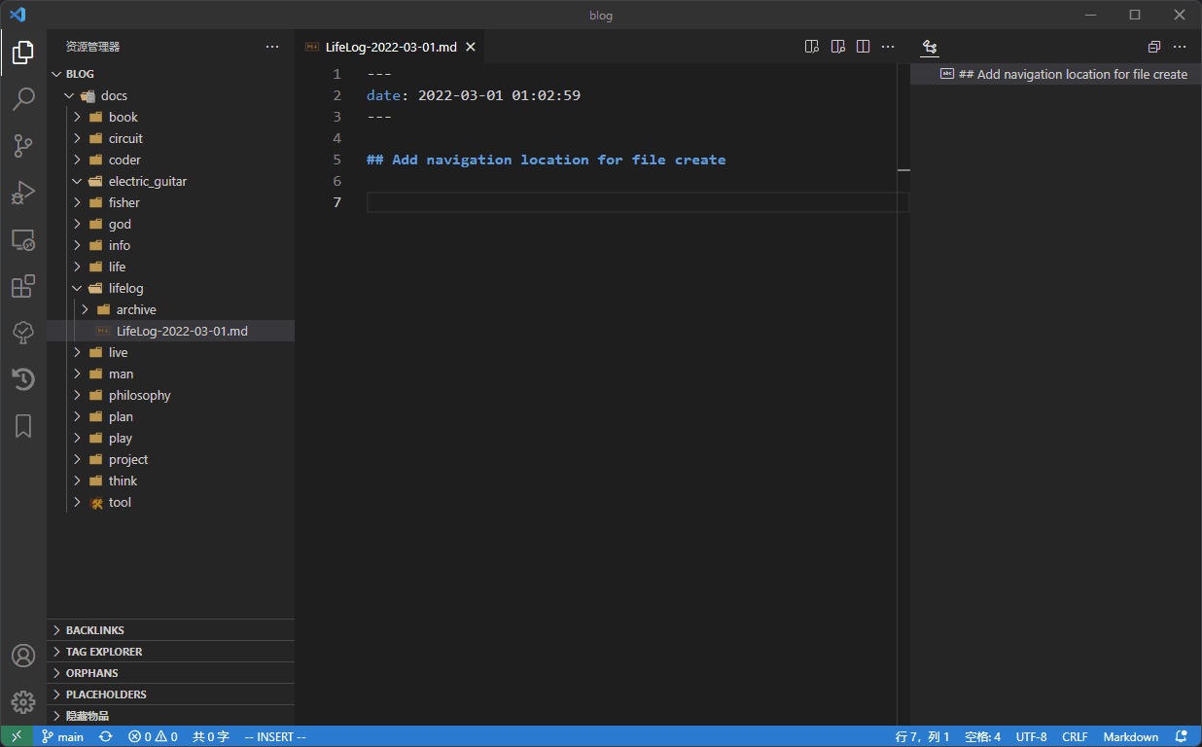The image size is (1202, 747).
Task: Click the editor minimap slider mark
Action: coord(903,170)
